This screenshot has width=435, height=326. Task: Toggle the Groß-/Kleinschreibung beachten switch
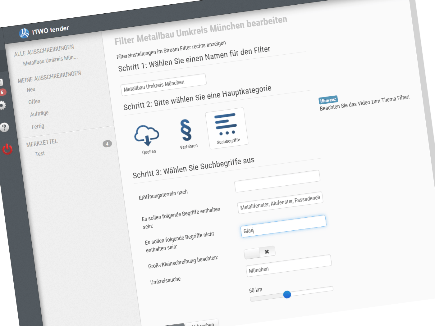click(259, 252)
